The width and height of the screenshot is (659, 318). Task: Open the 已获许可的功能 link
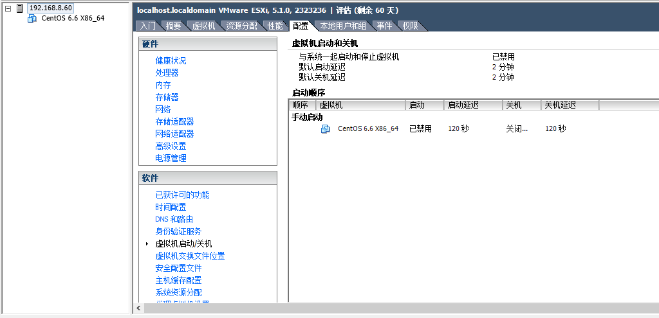point(182,195)
